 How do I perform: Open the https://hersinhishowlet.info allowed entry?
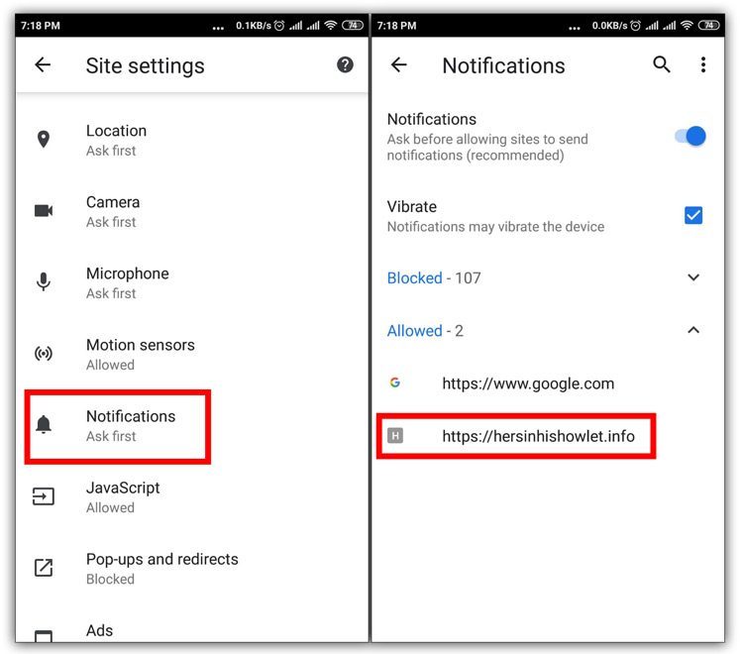coord(548,436)
